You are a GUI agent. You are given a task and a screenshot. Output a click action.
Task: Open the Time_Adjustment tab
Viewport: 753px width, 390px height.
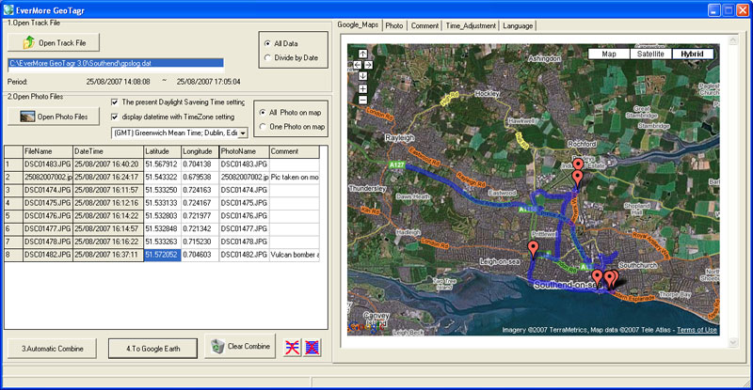click(x=471, y=26)
